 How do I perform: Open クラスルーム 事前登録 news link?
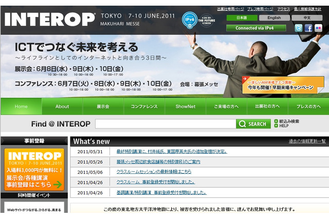point(156,182)
